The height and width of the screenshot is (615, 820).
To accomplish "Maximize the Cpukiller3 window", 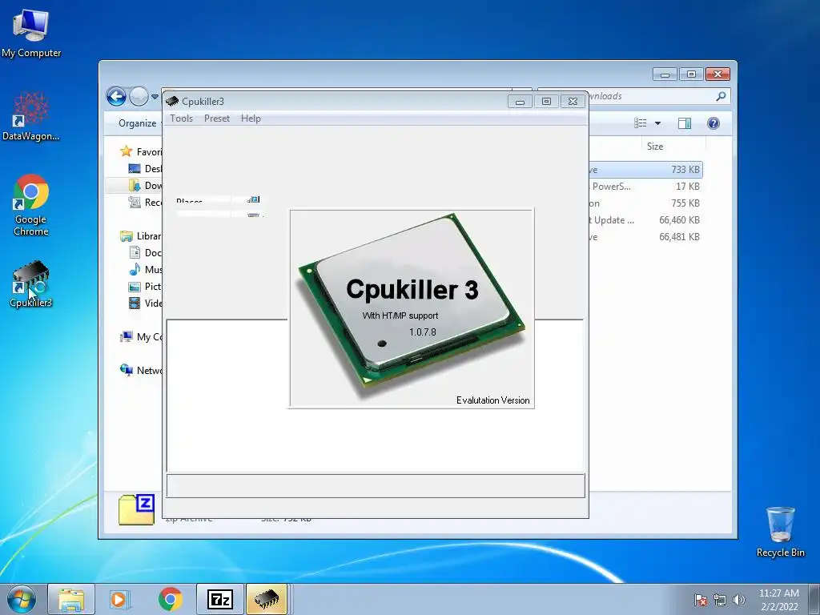I will [x=546, y=102].
